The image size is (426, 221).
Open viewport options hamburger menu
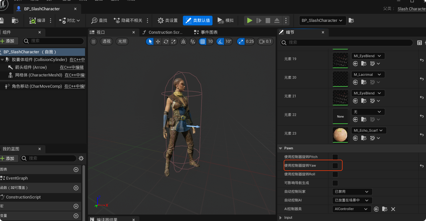tap(93, 41)
